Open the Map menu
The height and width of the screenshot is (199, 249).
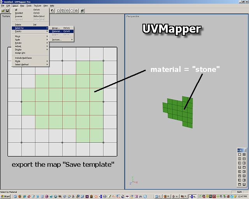tap(22, 6)
